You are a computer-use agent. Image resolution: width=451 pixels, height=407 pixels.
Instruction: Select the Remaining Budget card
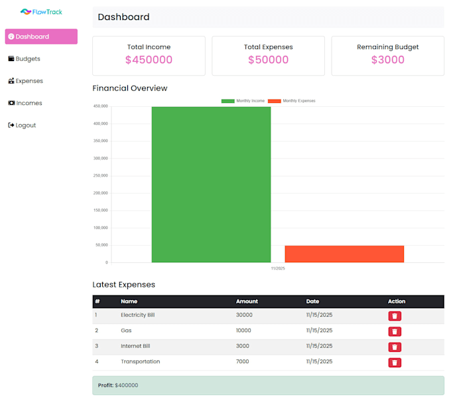point(388,56)
